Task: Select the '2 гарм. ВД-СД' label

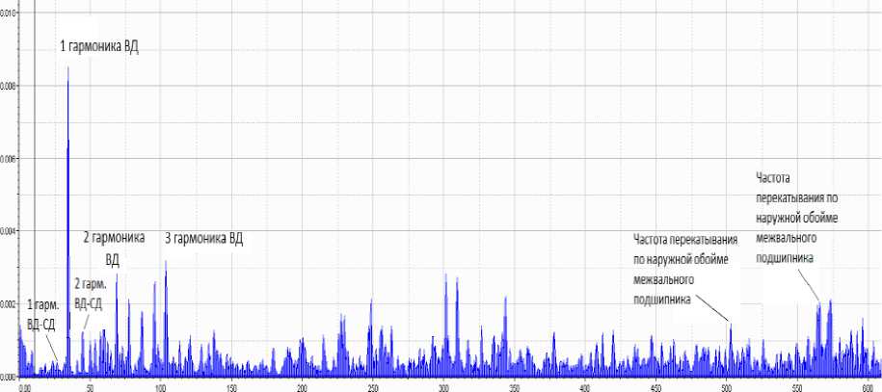Action: [89, 294]
